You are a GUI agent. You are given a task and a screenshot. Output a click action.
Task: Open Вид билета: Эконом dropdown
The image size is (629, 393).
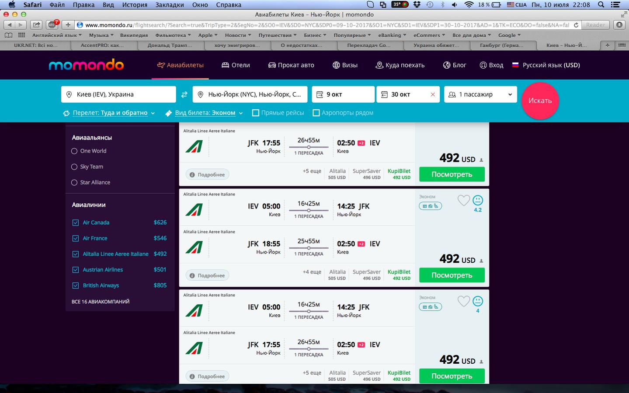coord(204,113)
